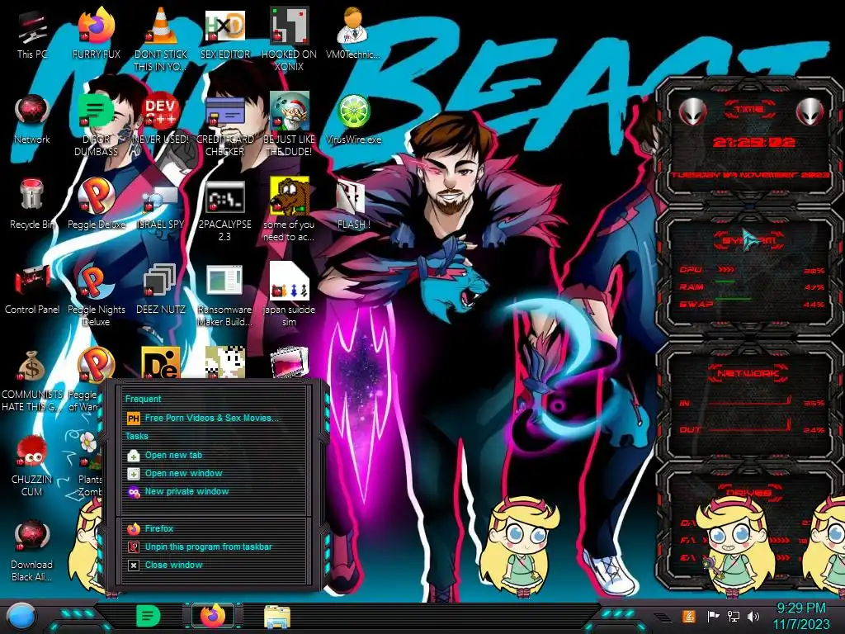The height and width of the screenshot is (634, 845).
Task: Click the CPU row in System gadget
Action: [x=752, y=270]
